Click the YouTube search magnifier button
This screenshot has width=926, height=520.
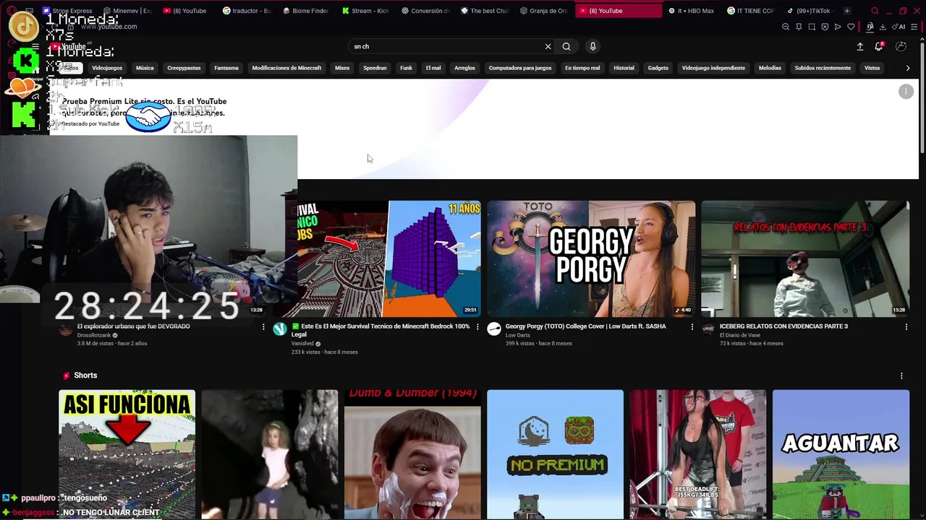click(566, 46)
